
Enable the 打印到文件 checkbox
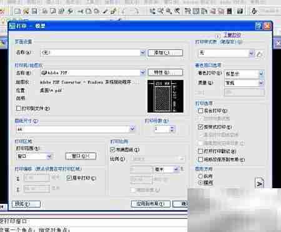pos(19,108)
